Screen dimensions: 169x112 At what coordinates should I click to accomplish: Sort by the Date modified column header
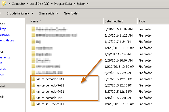coord(120,21)
